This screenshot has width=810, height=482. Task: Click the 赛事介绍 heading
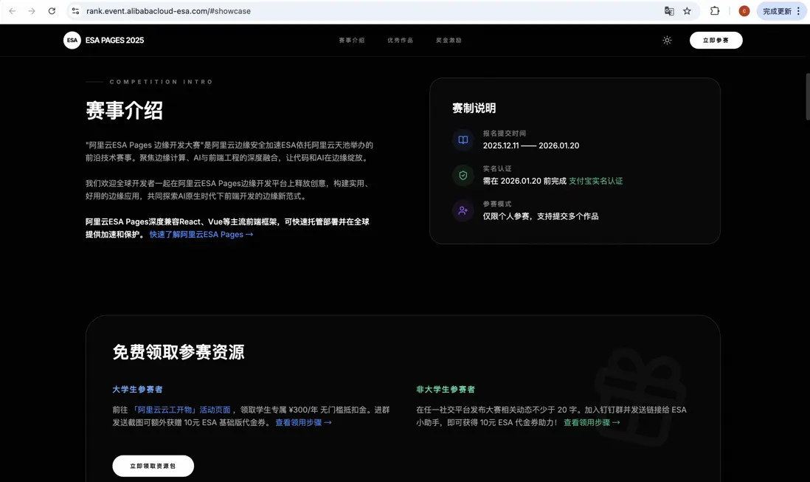[124, 111]
